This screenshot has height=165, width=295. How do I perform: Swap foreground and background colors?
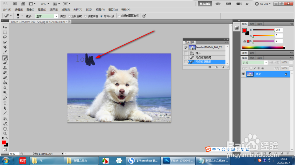(6, 138)
